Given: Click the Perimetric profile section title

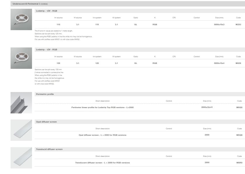Looking at the screenshot, I should [x=45, y=94].
